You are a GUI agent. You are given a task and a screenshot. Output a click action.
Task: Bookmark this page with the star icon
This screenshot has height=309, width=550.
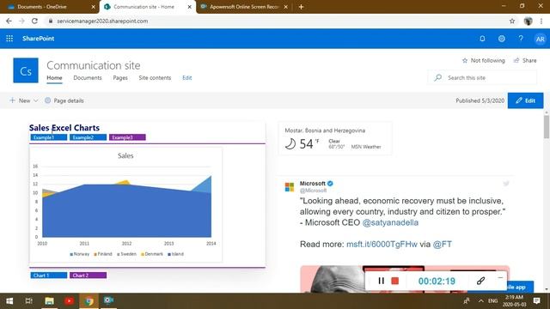click(x=512, y=21)
